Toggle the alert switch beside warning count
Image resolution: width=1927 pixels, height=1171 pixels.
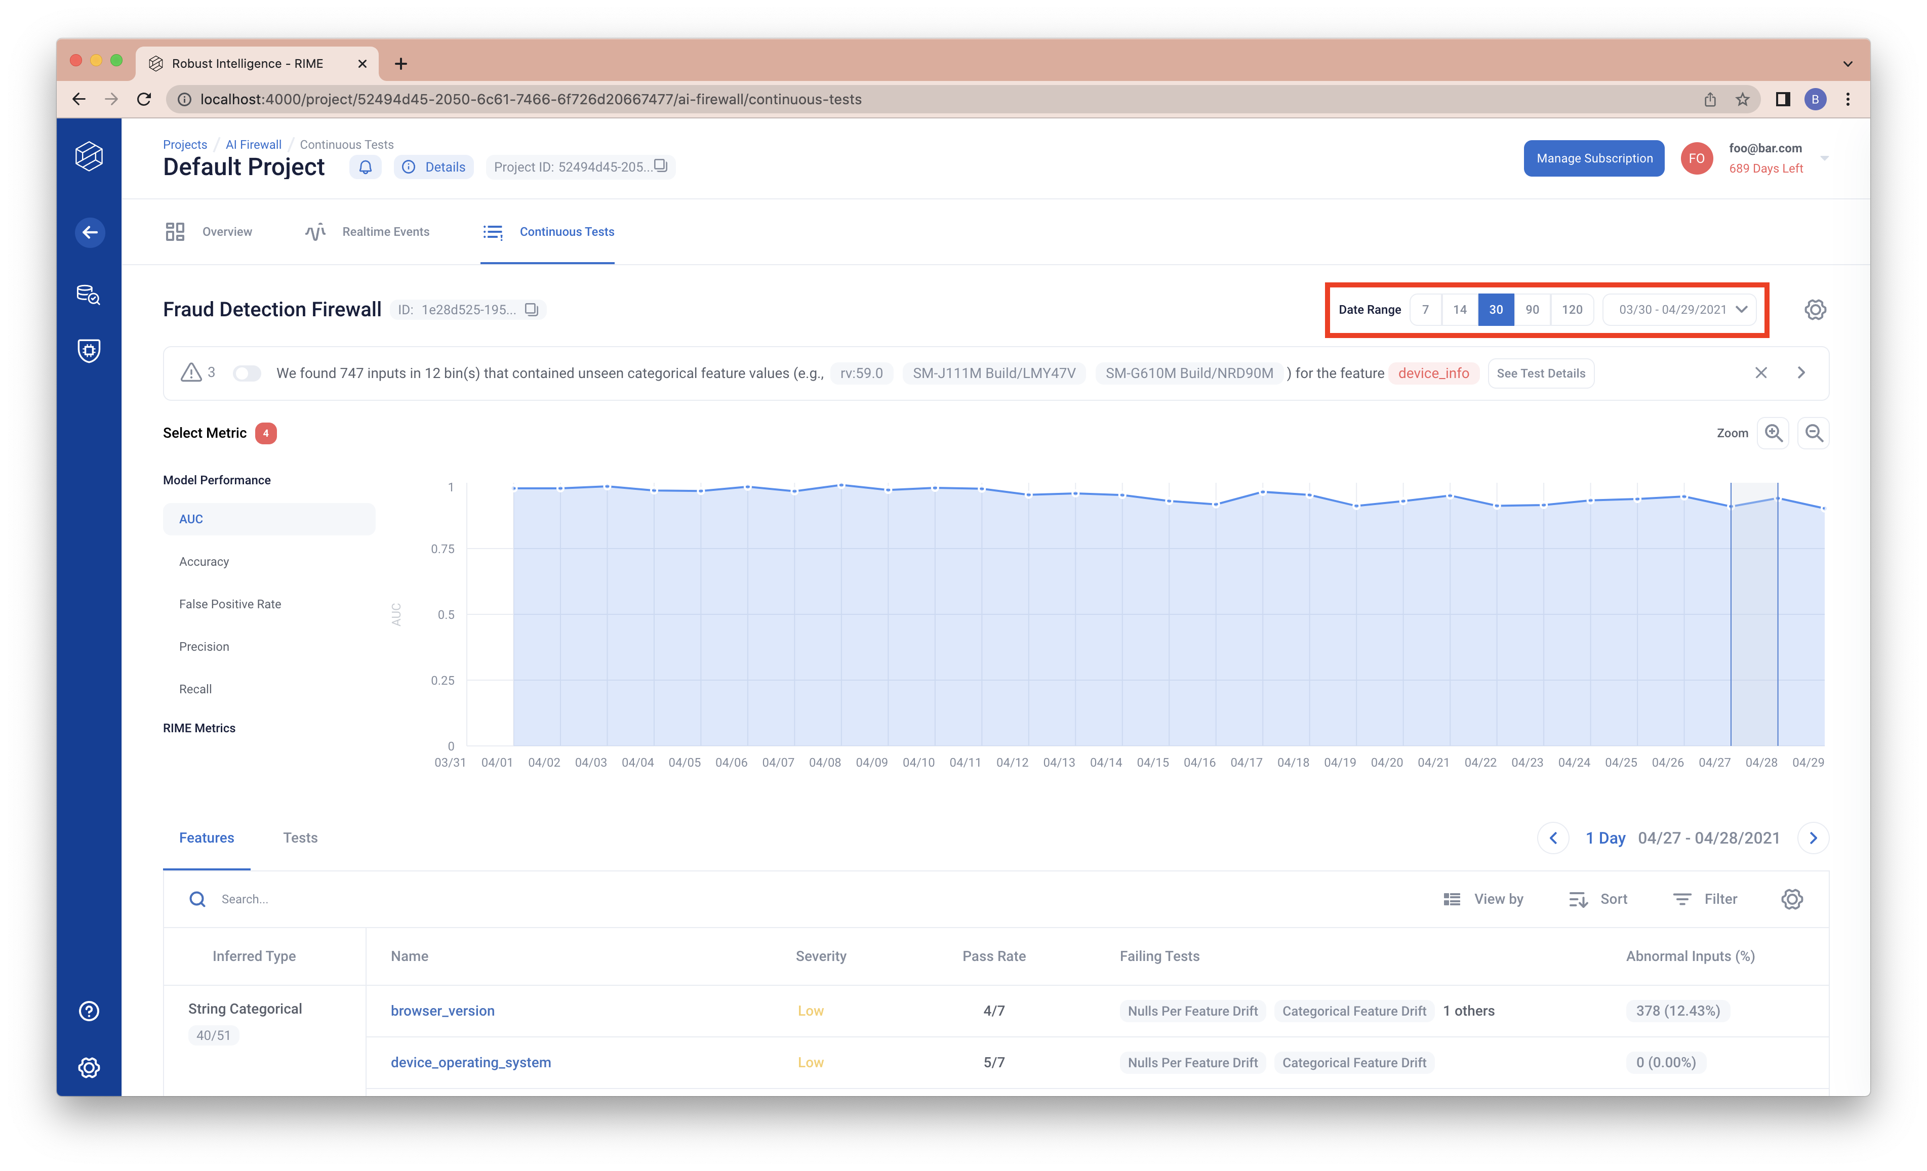click(x=247, y=373)
